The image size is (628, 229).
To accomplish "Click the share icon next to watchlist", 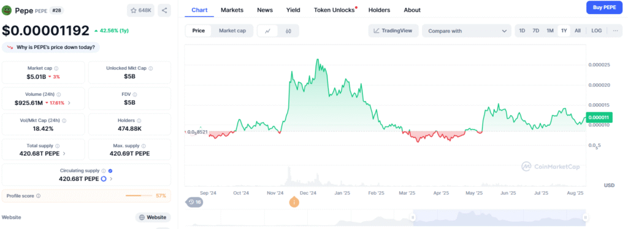I will pos(164,10).
